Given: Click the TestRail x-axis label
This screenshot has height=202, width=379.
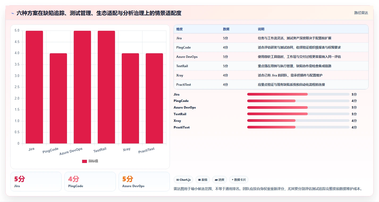Looking at the screenshot, I should pos(100,150).
